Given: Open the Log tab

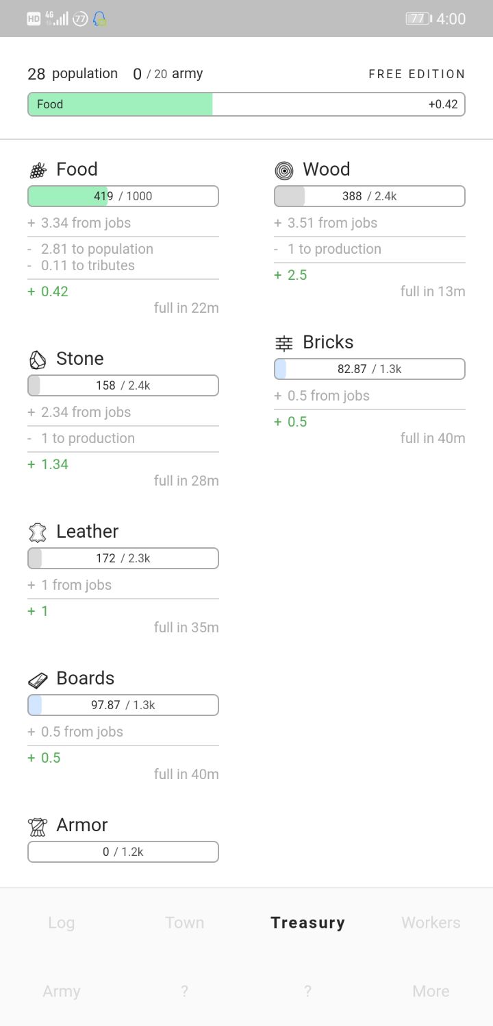Looking at the screenshot, I should click(x=61, y=922).
